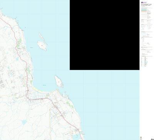This screenshot has width=154, height=140.
Task: Select the OS VectorMap Local title text
Action: (x=146, y=4)
